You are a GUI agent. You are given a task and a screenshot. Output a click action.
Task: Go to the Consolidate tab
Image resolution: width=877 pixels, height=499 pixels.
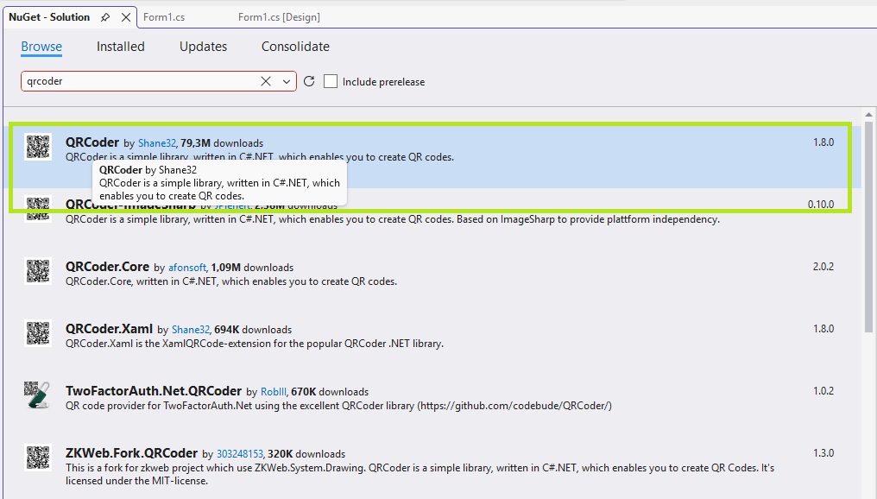[295, 47]
